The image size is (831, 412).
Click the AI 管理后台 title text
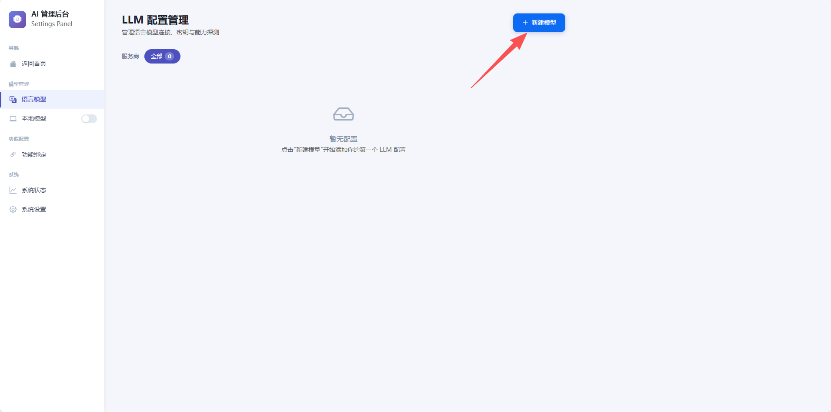(50, 14)
